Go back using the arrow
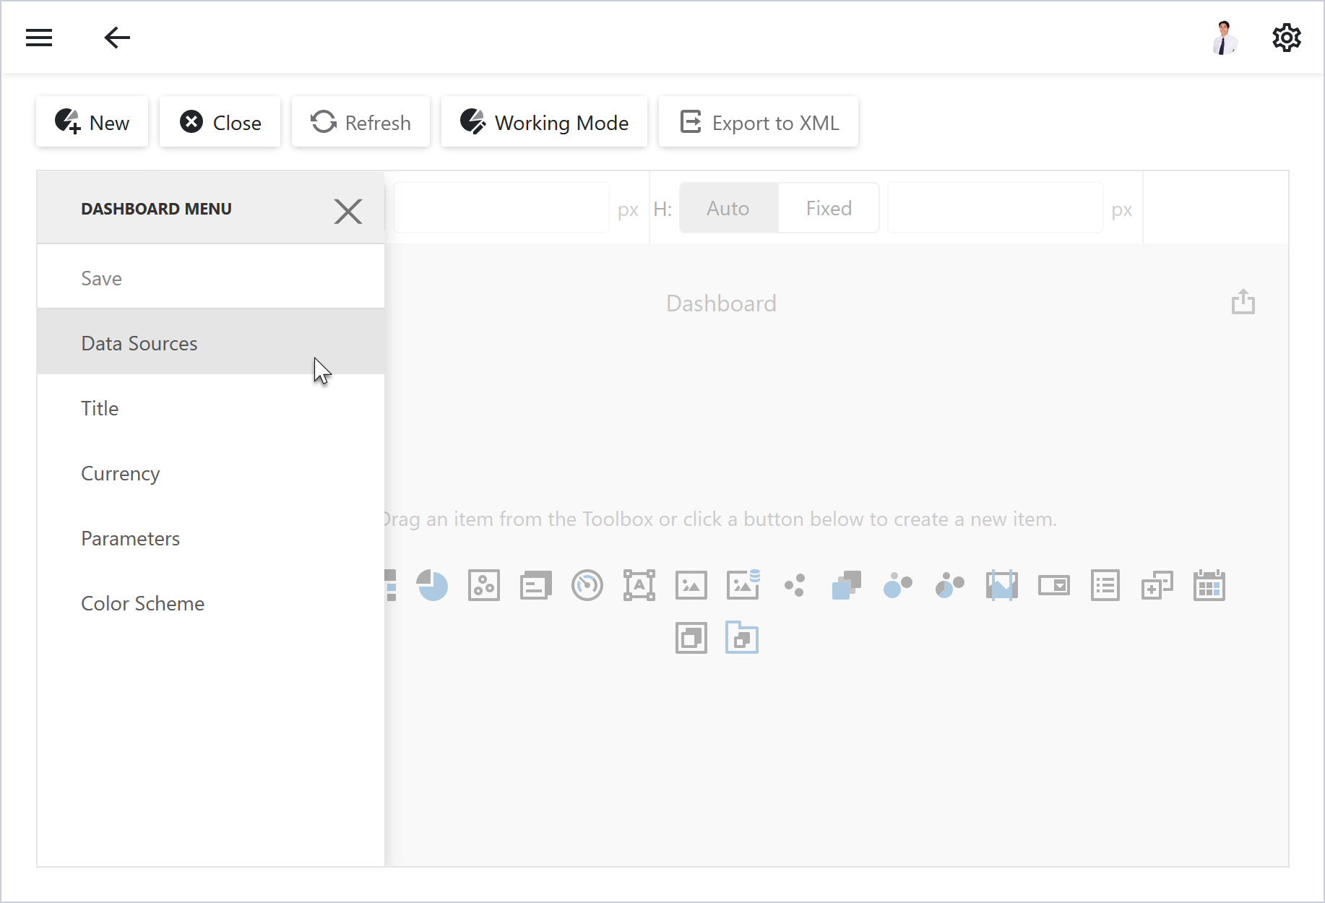Viewport: 1325px width, 903px height. tap(117, 38)
